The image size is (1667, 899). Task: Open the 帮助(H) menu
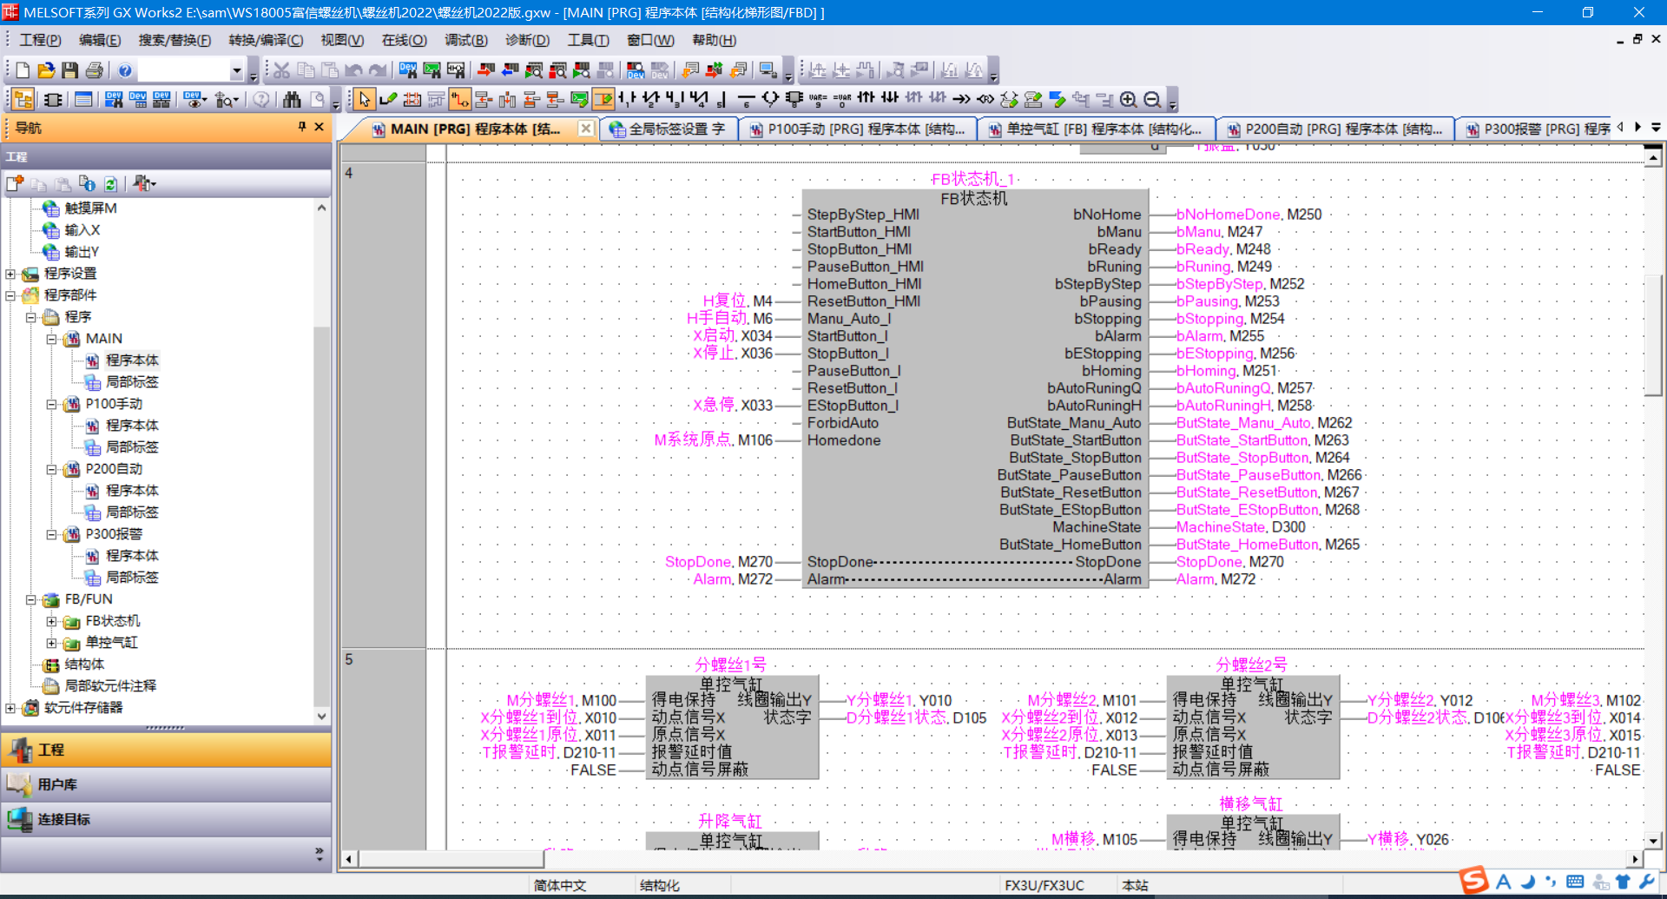pyautogui.click(x=715, y=40)
